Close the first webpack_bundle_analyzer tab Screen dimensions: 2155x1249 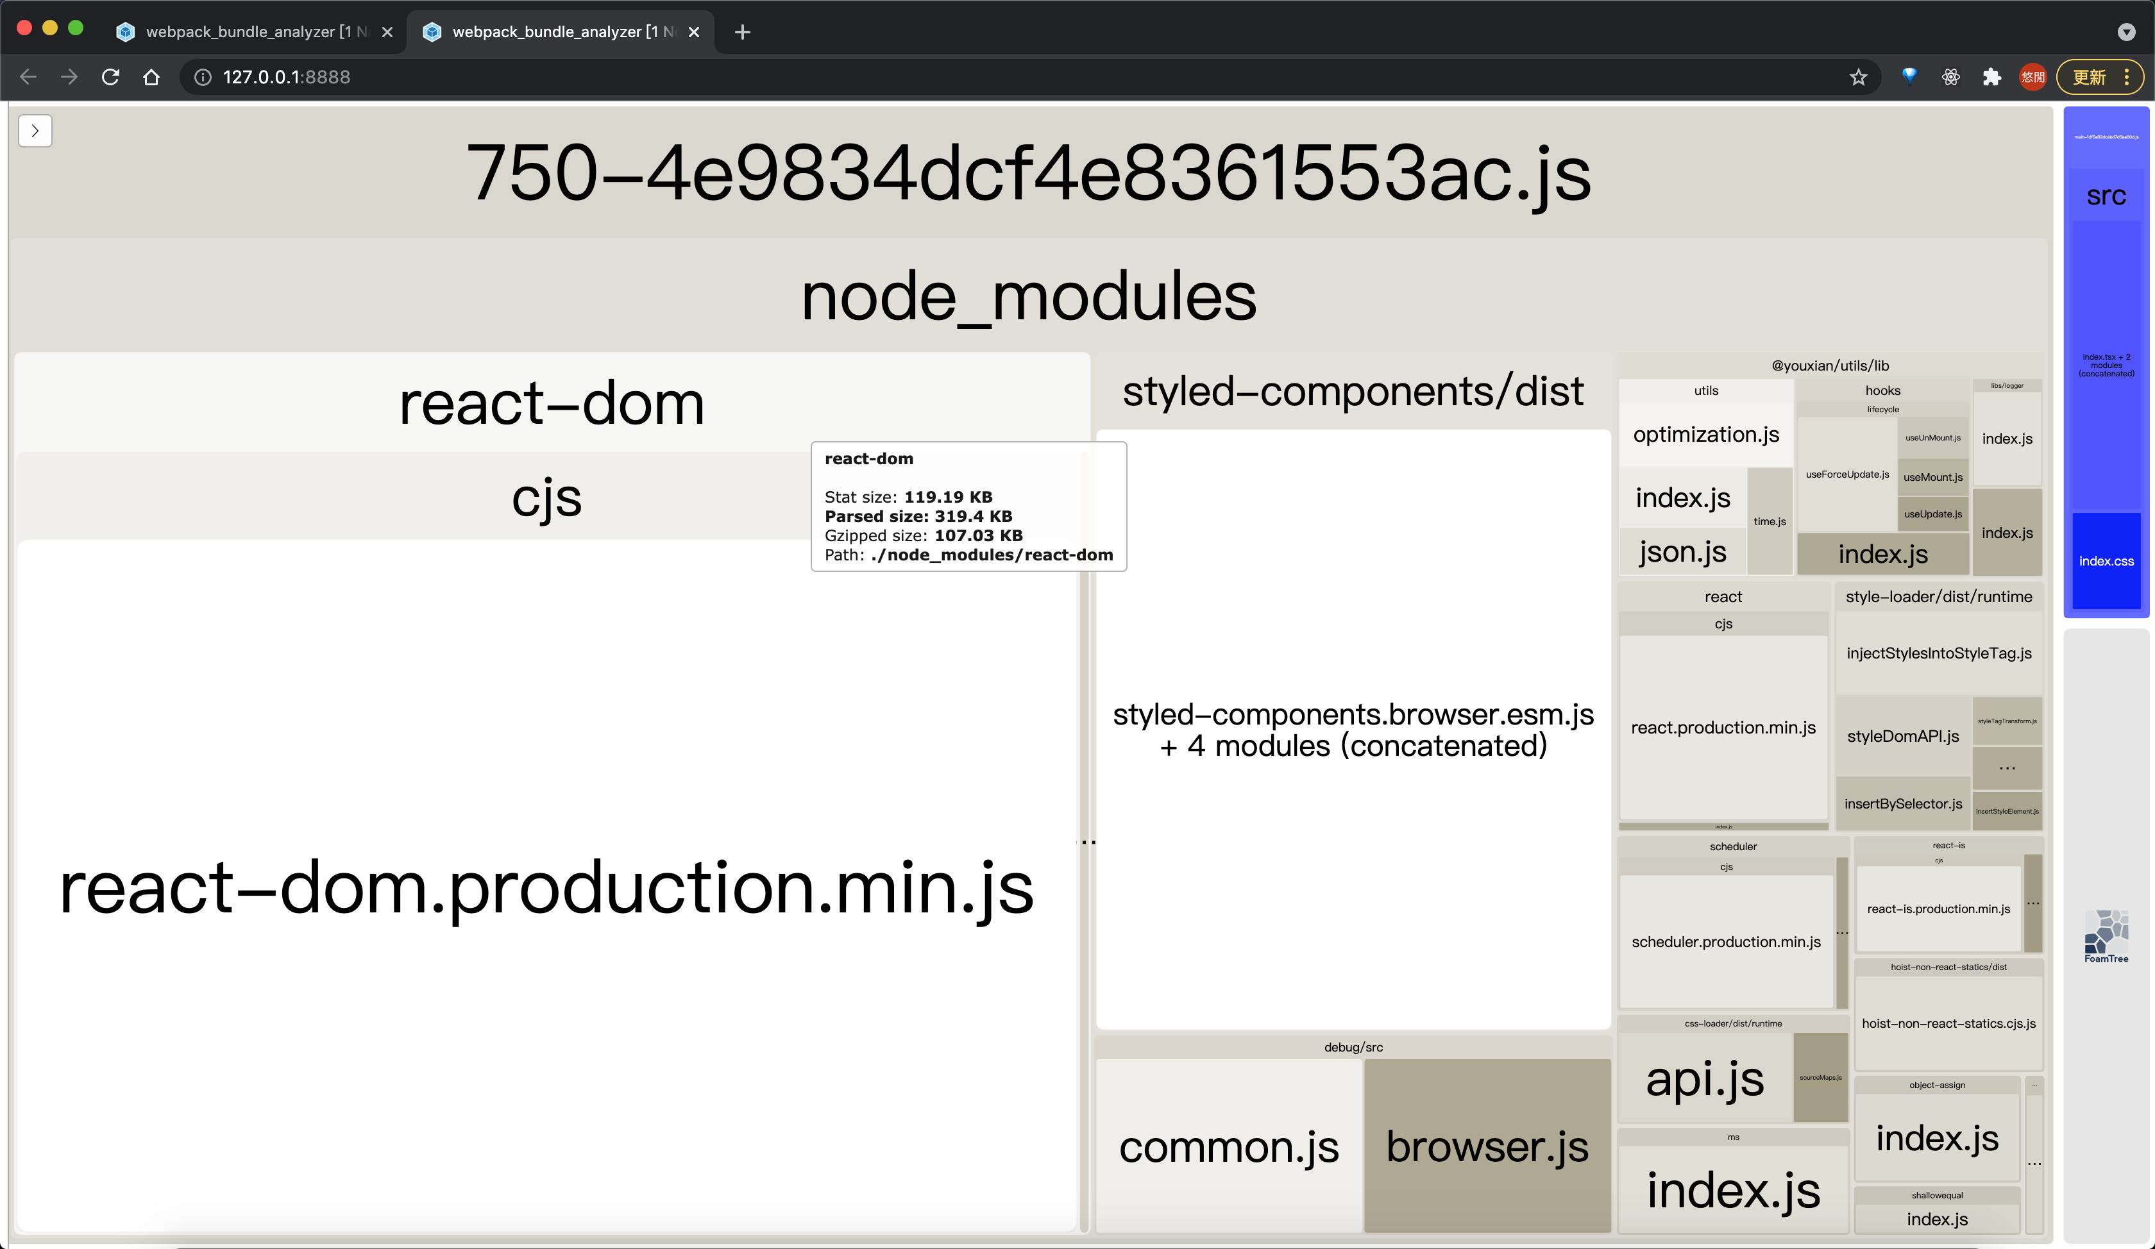[x=387, y=31]
